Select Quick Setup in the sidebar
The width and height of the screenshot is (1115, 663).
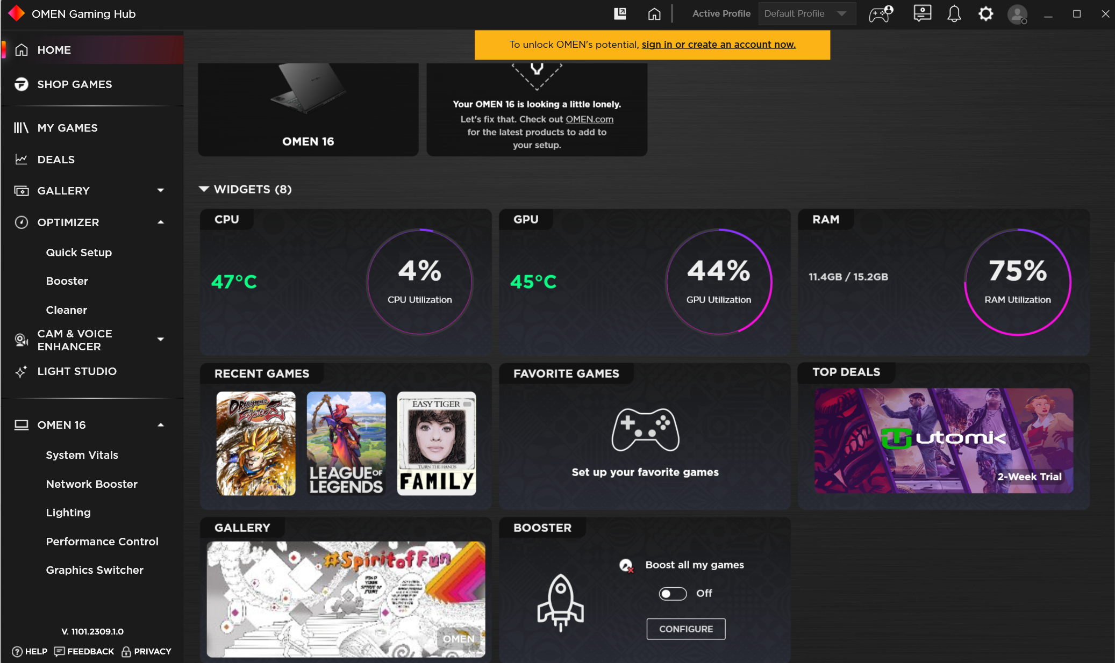tap(79, 253)
